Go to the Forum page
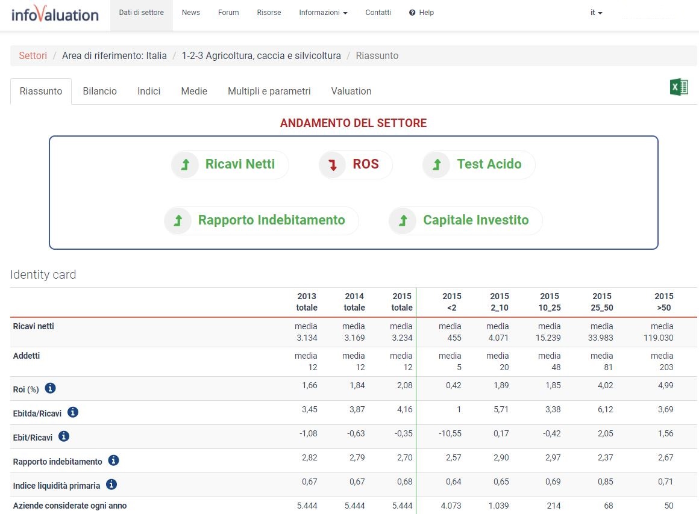699x514 pixels. (228, 13)
